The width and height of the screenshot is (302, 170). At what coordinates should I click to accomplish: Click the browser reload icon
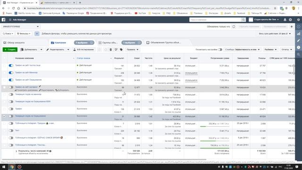13,8
